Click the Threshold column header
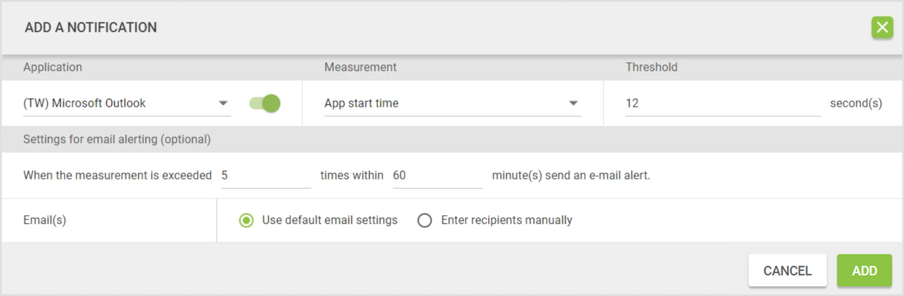The width and height of the screenshot is (904, 296). pyautogui.click(x=652, y=68)
